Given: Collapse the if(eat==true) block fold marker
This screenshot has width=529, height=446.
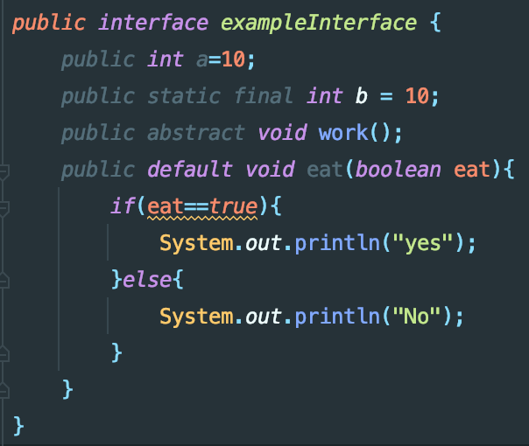Looking at the screenshot, I should pos(4,208).
